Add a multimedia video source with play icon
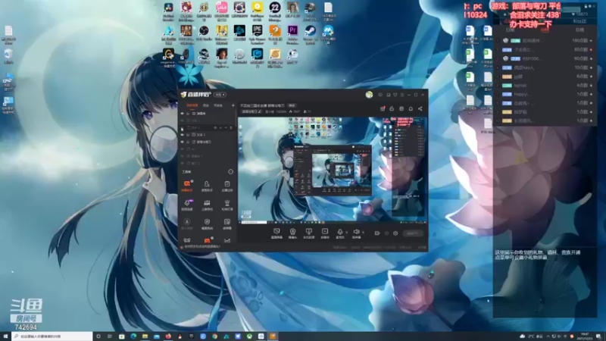Viewport: 606px width, 341px height. pos(325,233)
